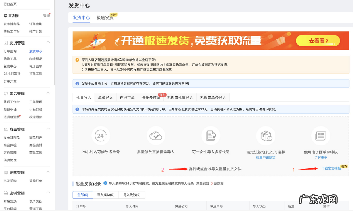Click info icon in 发货中心新版上线 notice

pyautogui.click(x=77, y=83)
